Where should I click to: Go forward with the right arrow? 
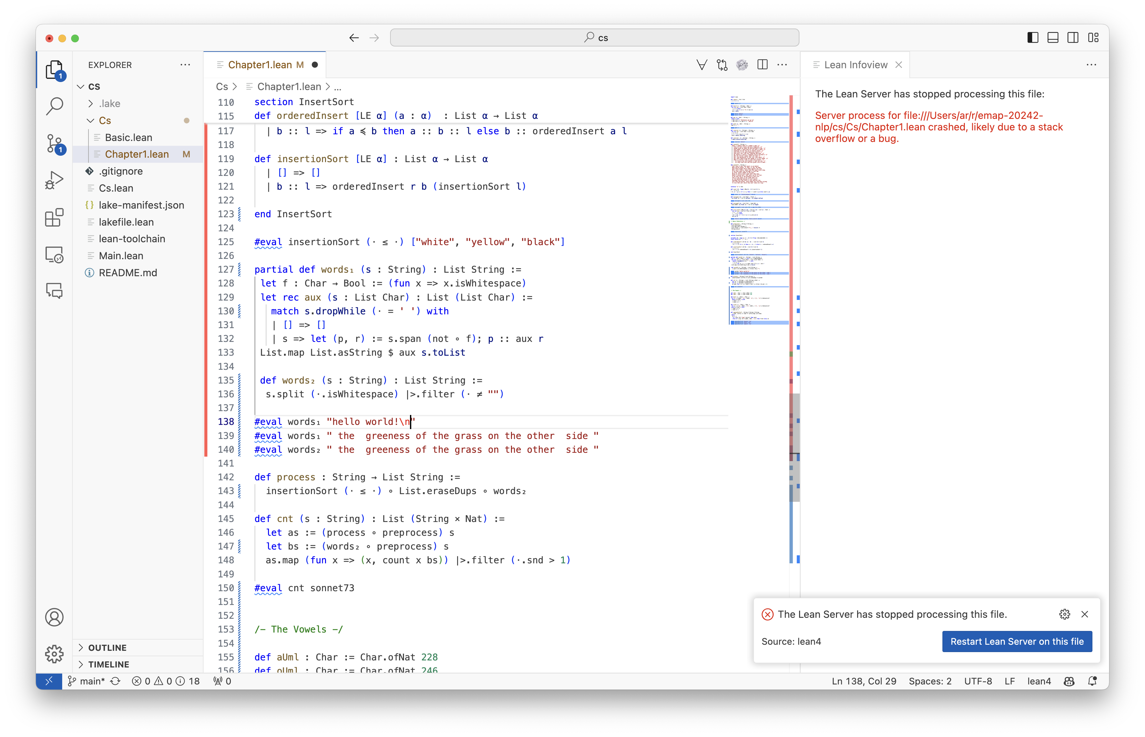point(374,38)
